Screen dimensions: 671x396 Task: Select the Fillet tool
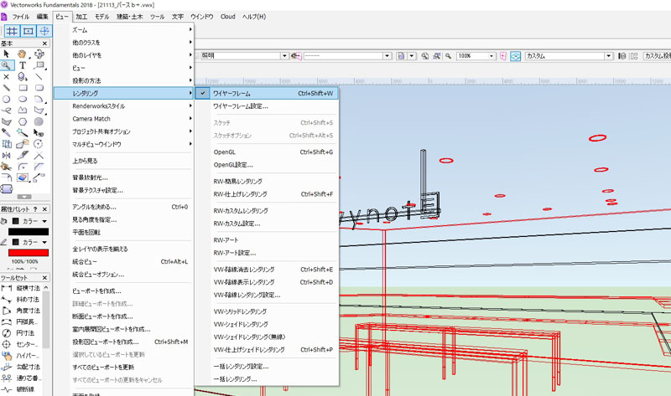(x=23, y=167)
